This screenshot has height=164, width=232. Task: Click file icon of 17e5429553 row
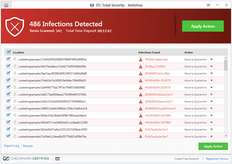pyautogui.click(x=15, y=59)
